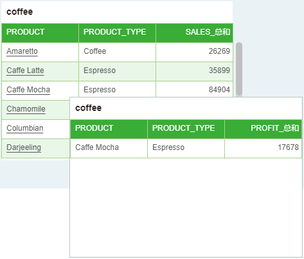
Task: Click the Caffe Mocha cell in popup table
Action: coord(109,148)
